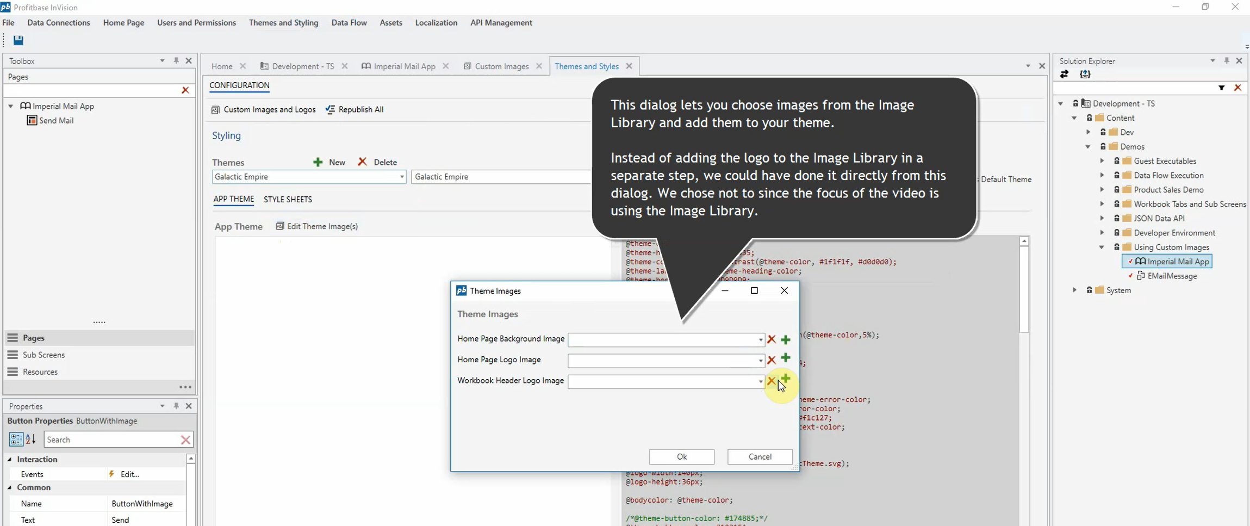Image resolution: width=1250 pixels, height=526 pixels.
Task: Add image for Home Page Background
Action: tap(785, 340)
